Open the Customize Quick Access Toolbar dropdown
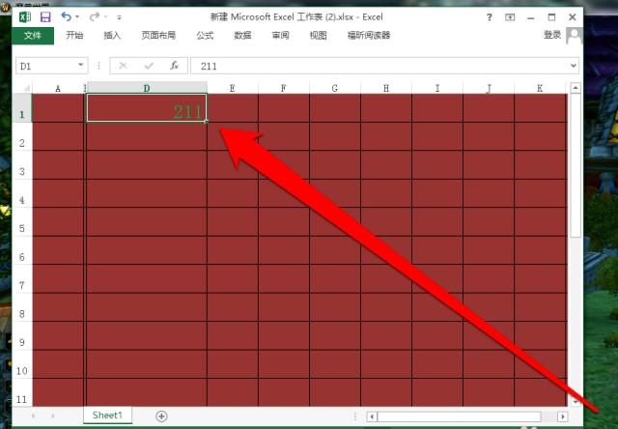Image resolution: width=618 pixels, height=429 pixels. pos(119,17)
